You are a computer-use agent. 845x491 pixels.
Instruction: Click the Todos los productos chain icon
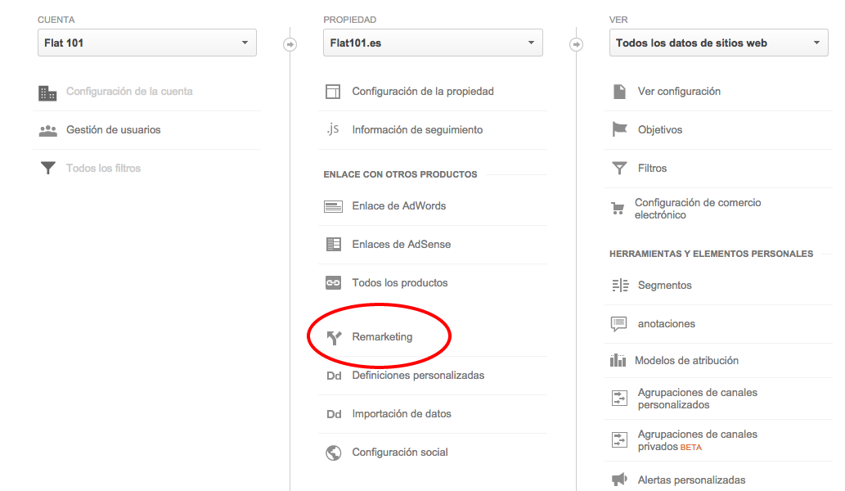point(333,283)
